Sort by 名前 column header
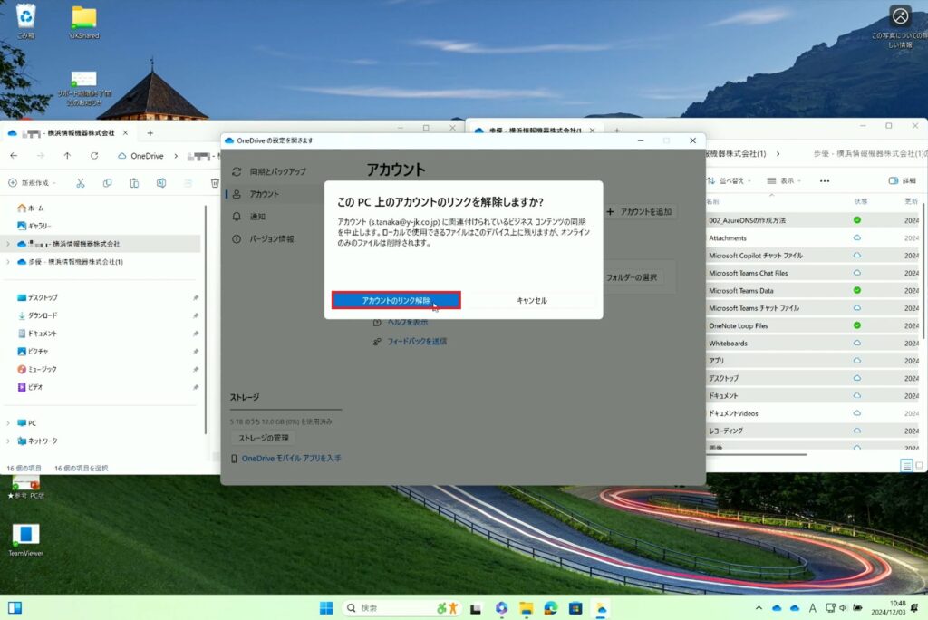Viewport: 928px width, 620px height. (x=712, y=201)
